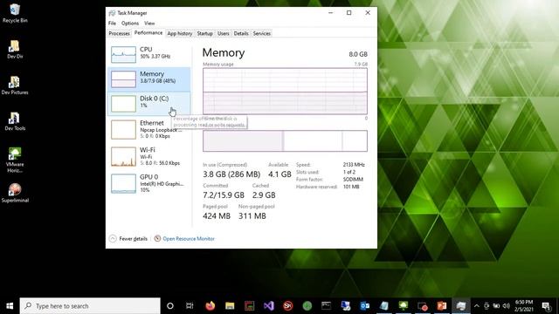Open the battery status tray icon
This screenshot has height=314, width=559.
(496, 306)
